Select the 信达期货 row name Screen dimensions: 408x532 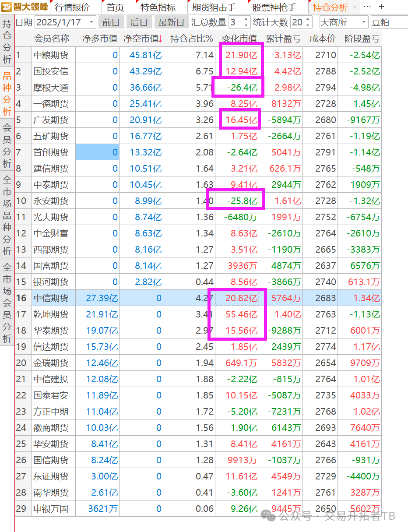pos(51,347)
